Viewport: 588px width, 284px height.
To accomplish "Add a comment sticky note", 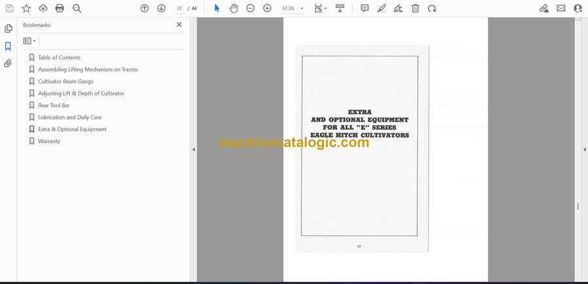I will (x=365, y=8).
